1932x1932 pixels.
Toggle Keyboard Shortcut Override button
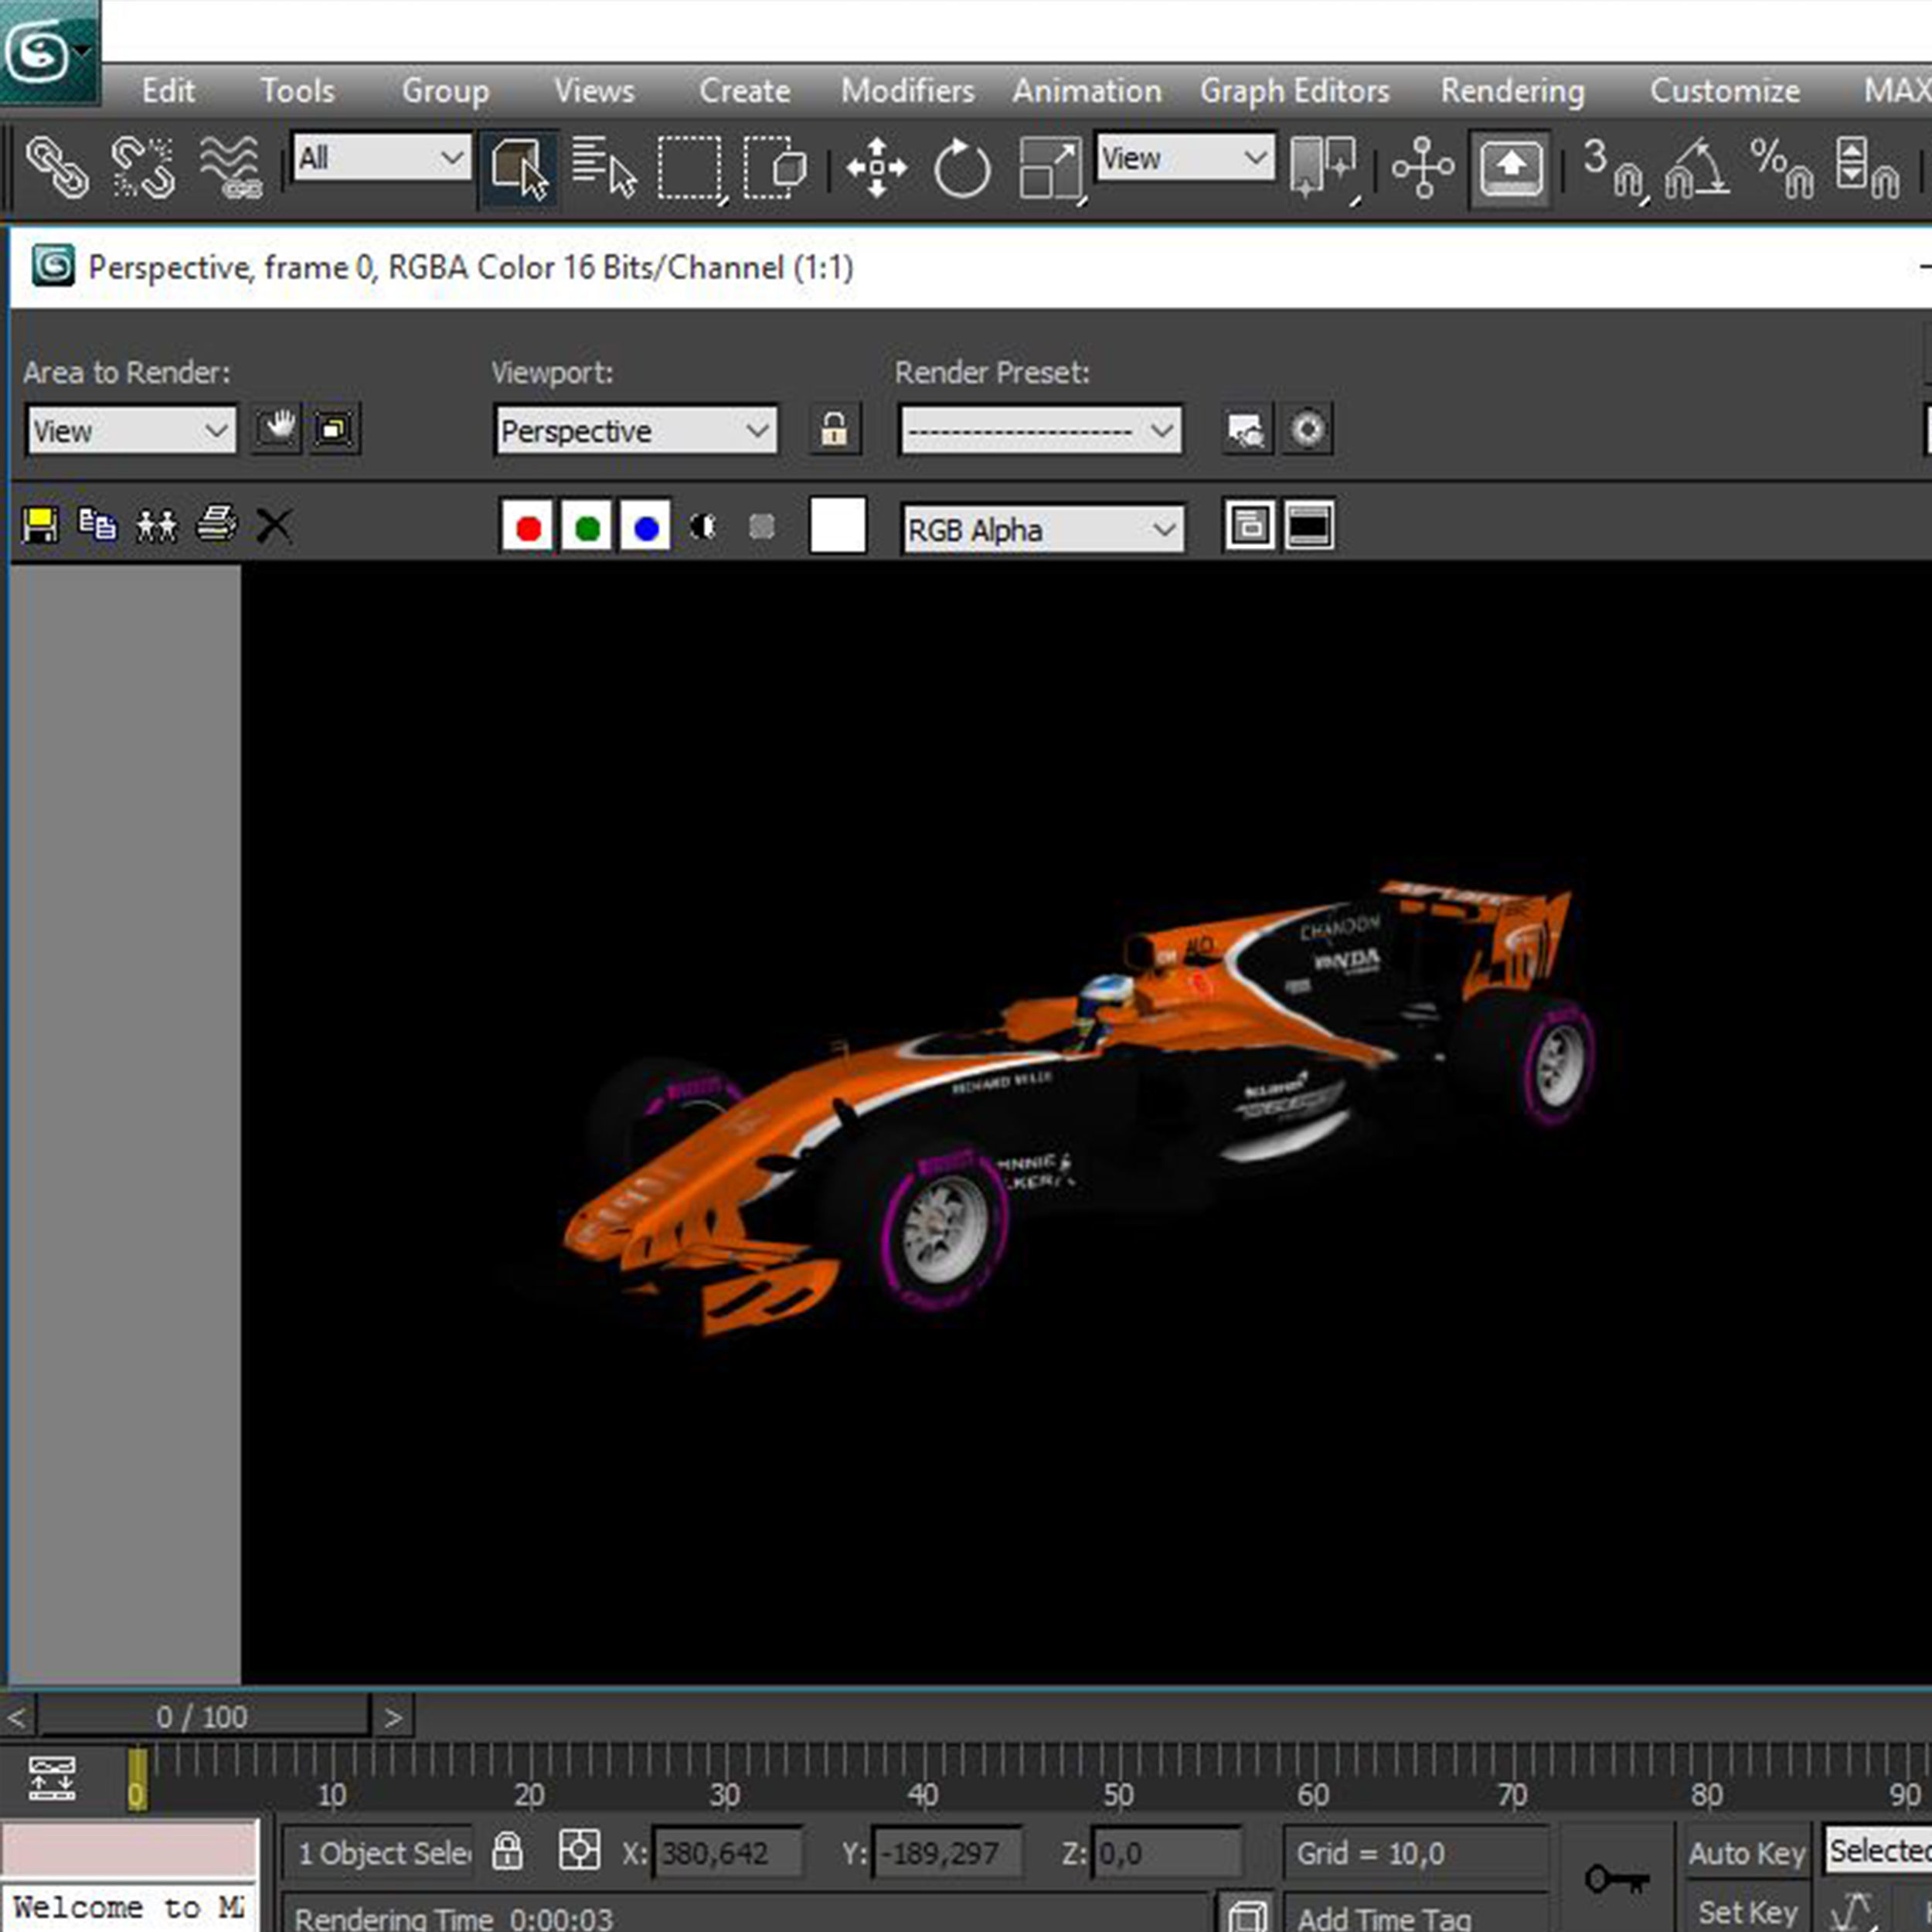(1510, 168)
